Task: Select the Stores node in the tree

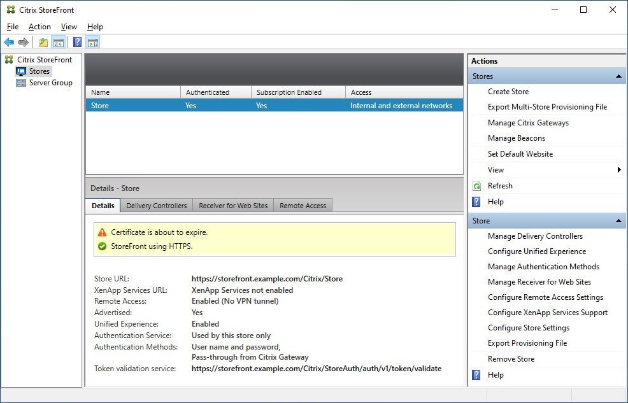Action: (x=39, y=71)
